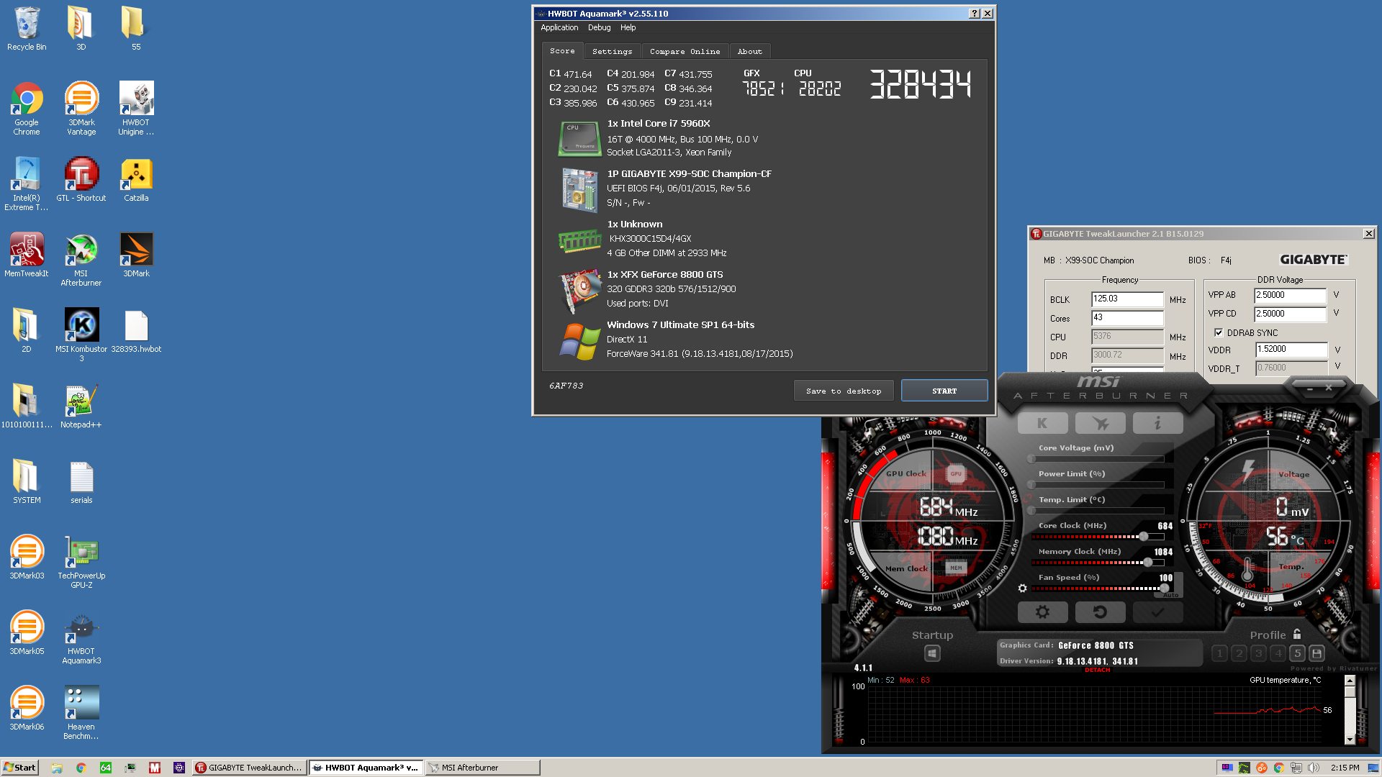
Task: Select the MemTweakIt desktop icon
Action: click(x=27, y=255)
